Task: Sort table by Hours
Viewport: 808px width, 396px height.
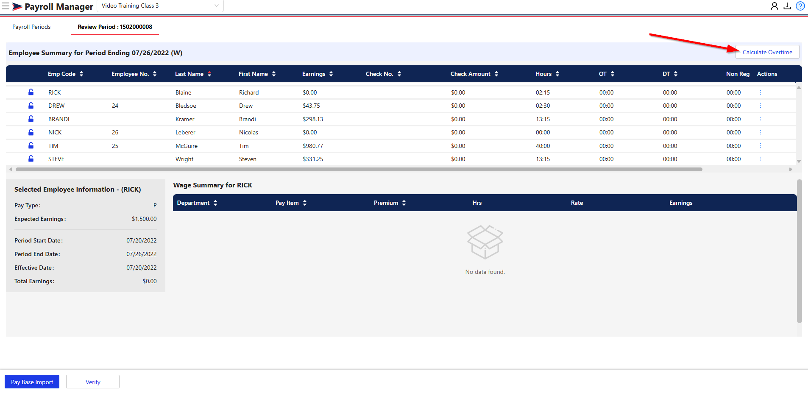Action: [x=557, y=74]
